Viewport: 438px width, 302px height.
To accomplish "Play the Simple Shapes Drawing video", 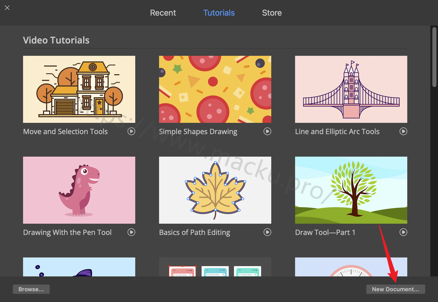I will point(267,131).
